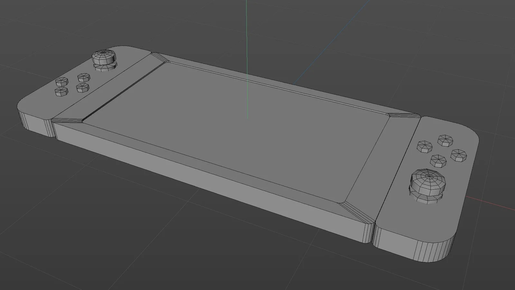Click the base ring under the right analog stick
The image size is (515, 290).
(x=427, y=197)
